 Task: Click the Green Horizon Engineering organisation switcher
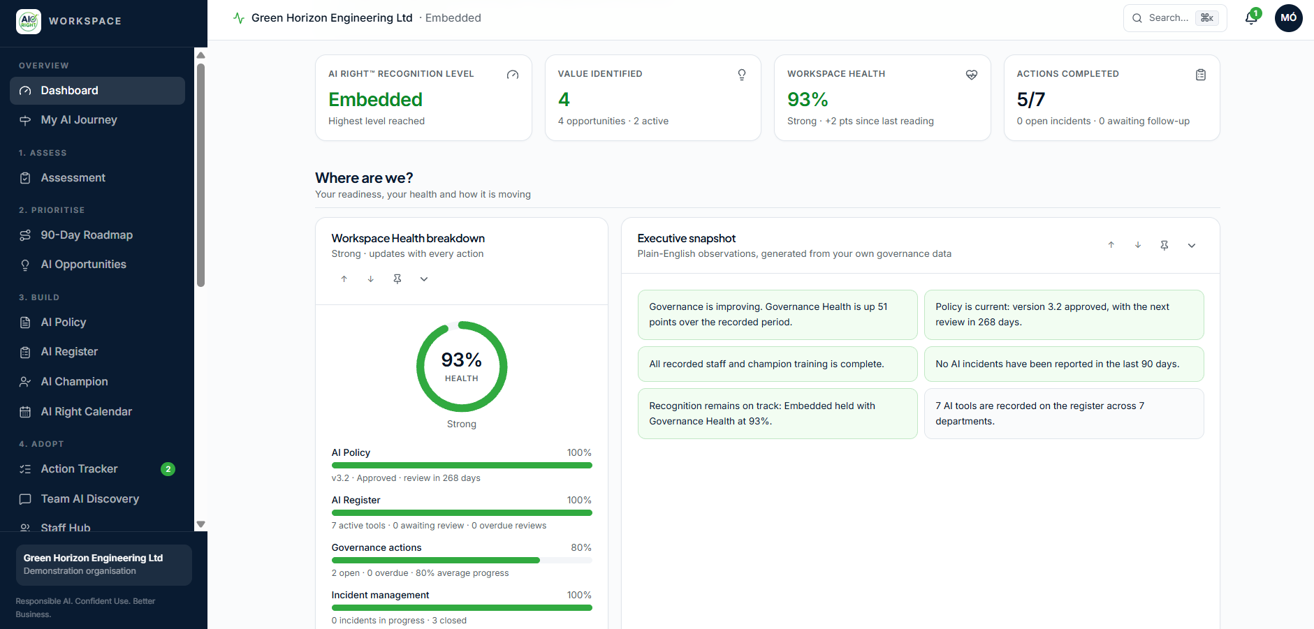pos(103,565)
